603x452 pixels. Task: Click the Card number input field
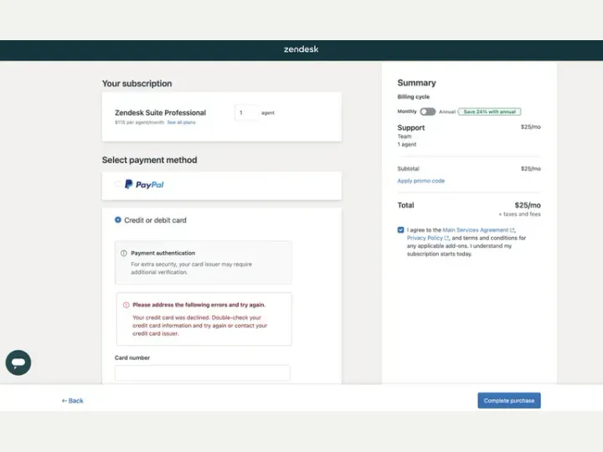(203, 372)
